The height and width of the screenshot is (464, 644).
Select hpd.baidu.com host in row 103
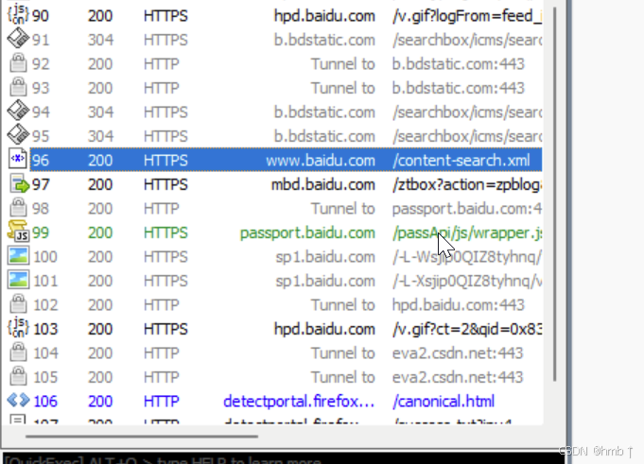point(324,329)
